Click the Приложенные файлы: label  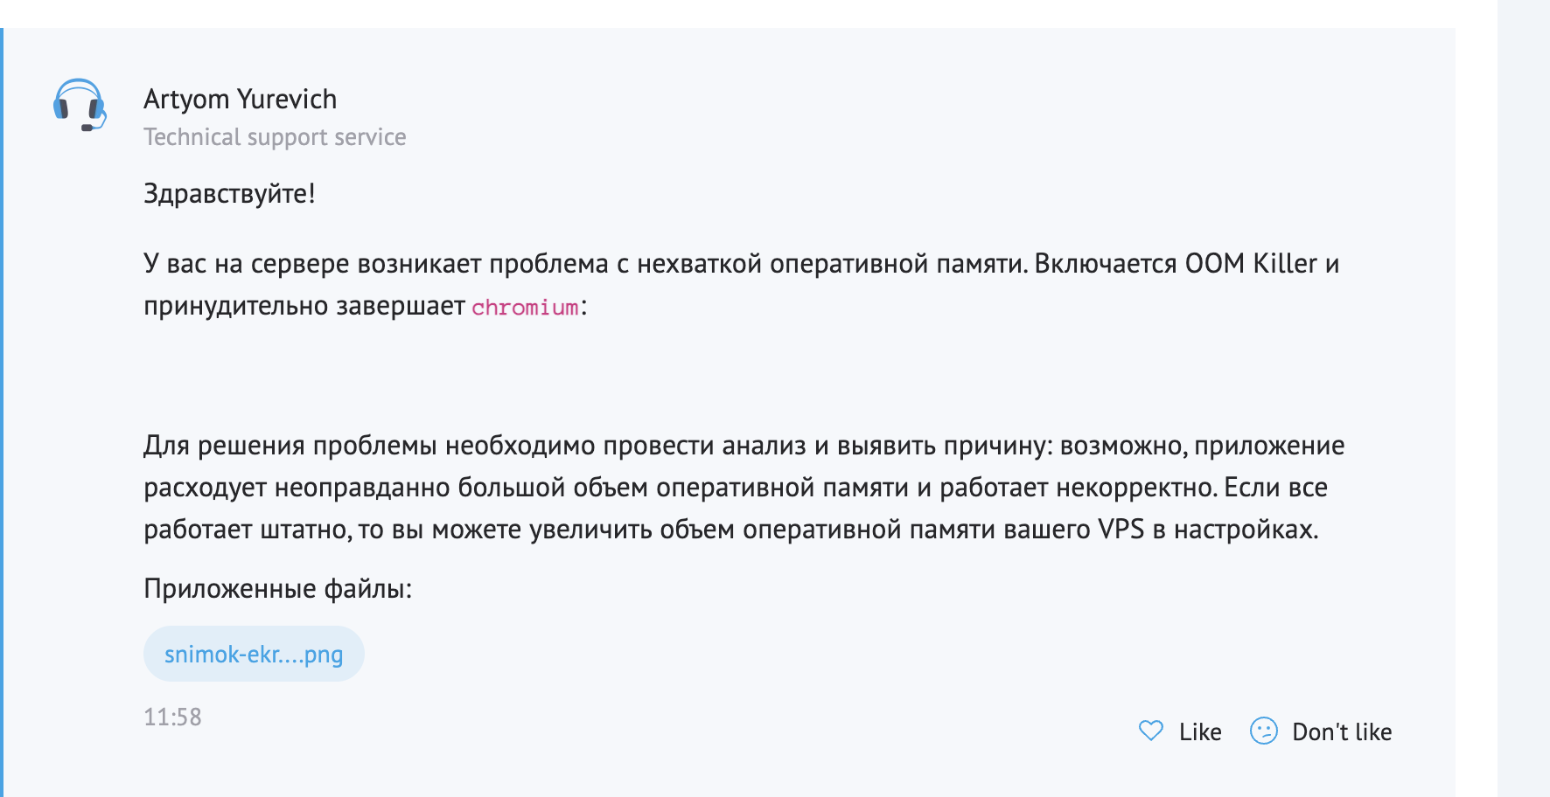pyautogui.click(x=277, y=589)
